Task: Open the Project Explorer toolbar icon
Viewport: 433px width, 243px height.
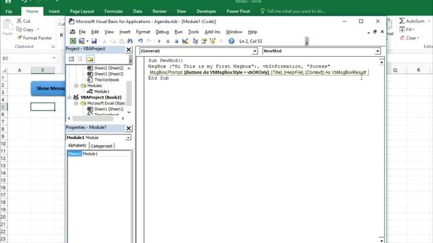Action: (x=196, y=41)
